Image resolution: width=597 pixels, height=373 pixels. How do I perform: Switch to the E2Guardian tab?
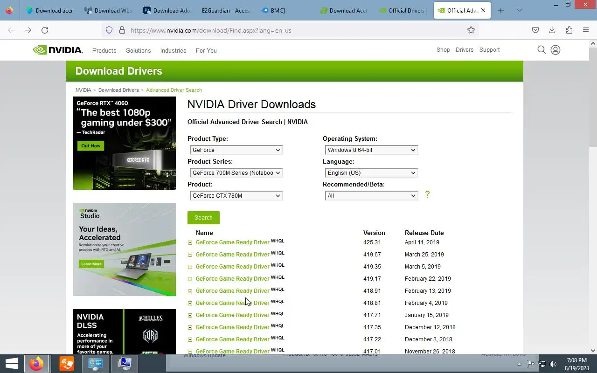point(226,10)
